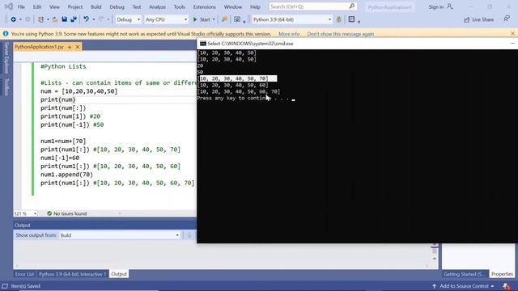518x291 pixels.
Task: Click Don't show this message again link
Action: [x=341, y=34]
